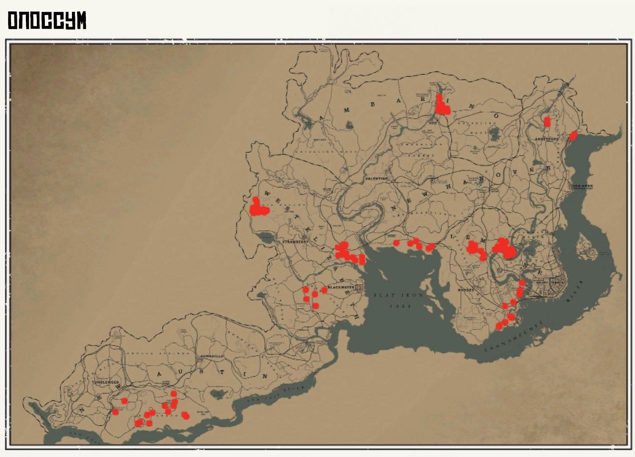Select the red marker cluster in Ambarino
This screenshot has height=457, width=635.
(442, 105)
